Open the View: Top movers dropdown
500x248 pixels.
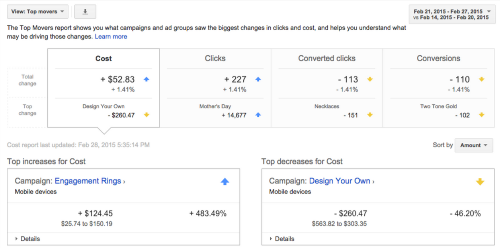click(38, 12)
